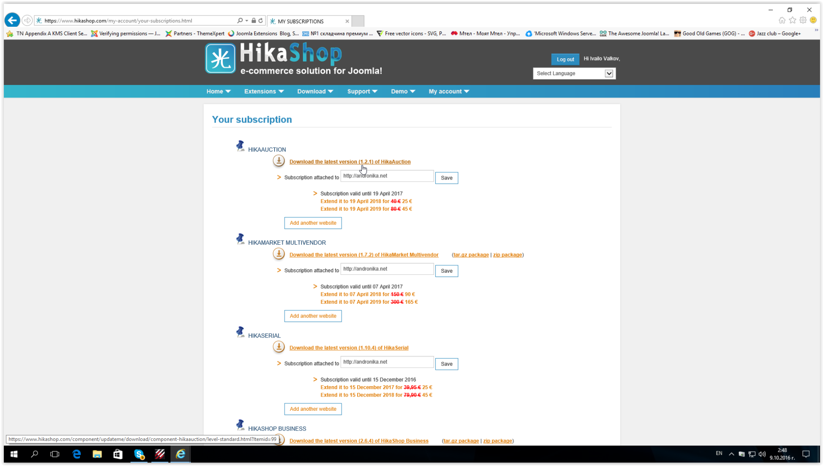The height and width of the screenshot is (466, 823).
Task: Show hidden system tray icons
Action: [x=731, y=454]
